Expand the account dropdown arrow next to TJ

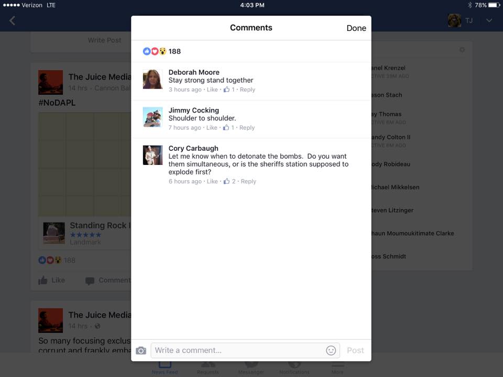[x=489, y=20]
